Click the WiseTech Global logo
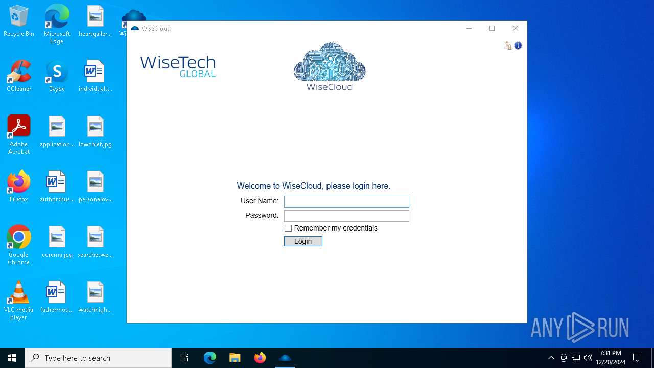The width and height of the screenshot is (654, 368). tap(178, 66)
